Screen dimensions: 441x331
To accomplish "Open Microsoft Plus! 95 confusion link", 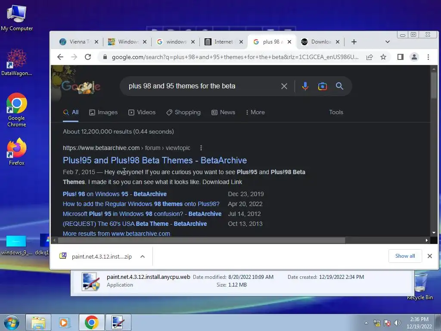I will click(x=142, y=214).
